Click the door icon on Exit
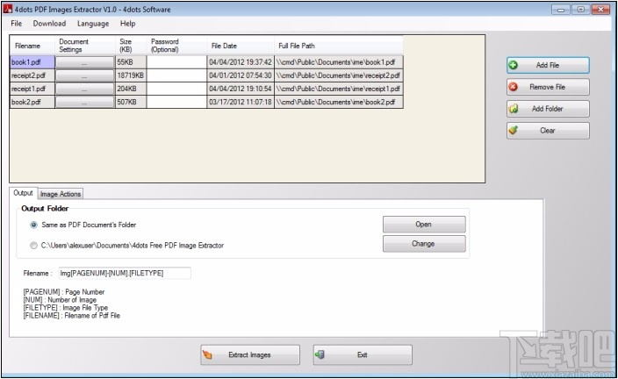This screenshot has height=379, width=618. pyautogui.click(x=320, y=354)
